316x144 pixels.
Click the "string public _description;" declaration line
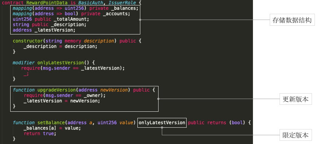tap(49, 25)
